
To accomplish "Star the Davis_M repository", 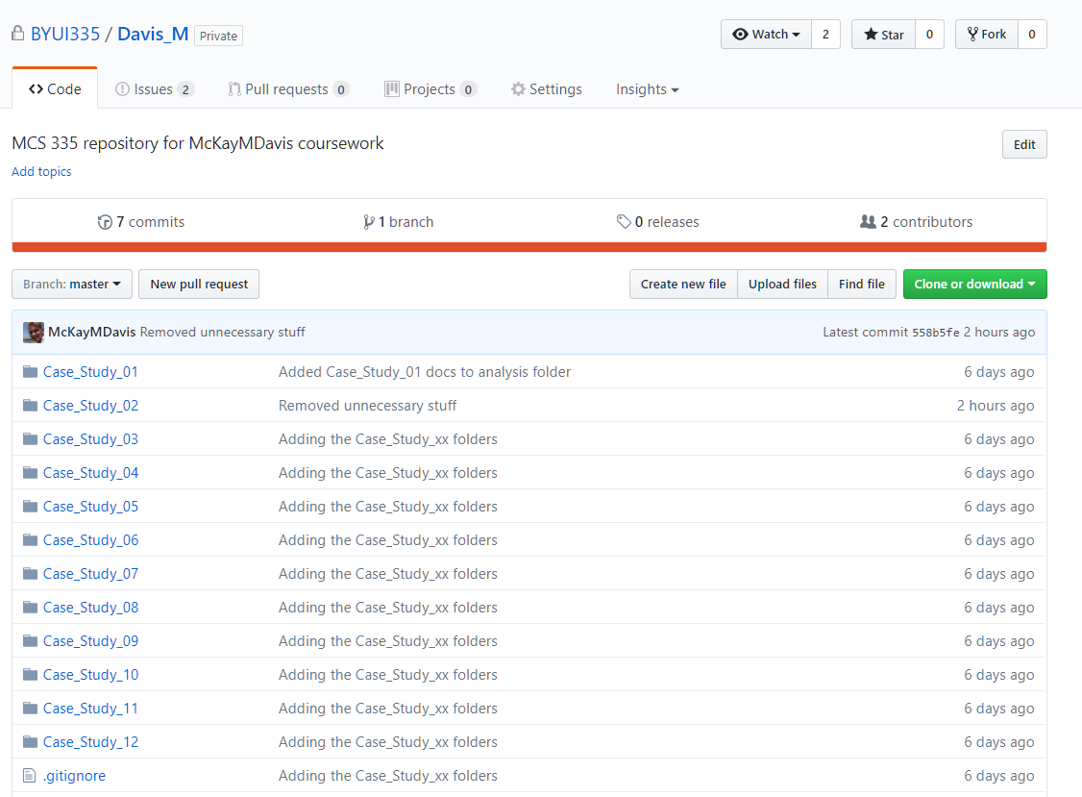I will (x=883, y=35).
